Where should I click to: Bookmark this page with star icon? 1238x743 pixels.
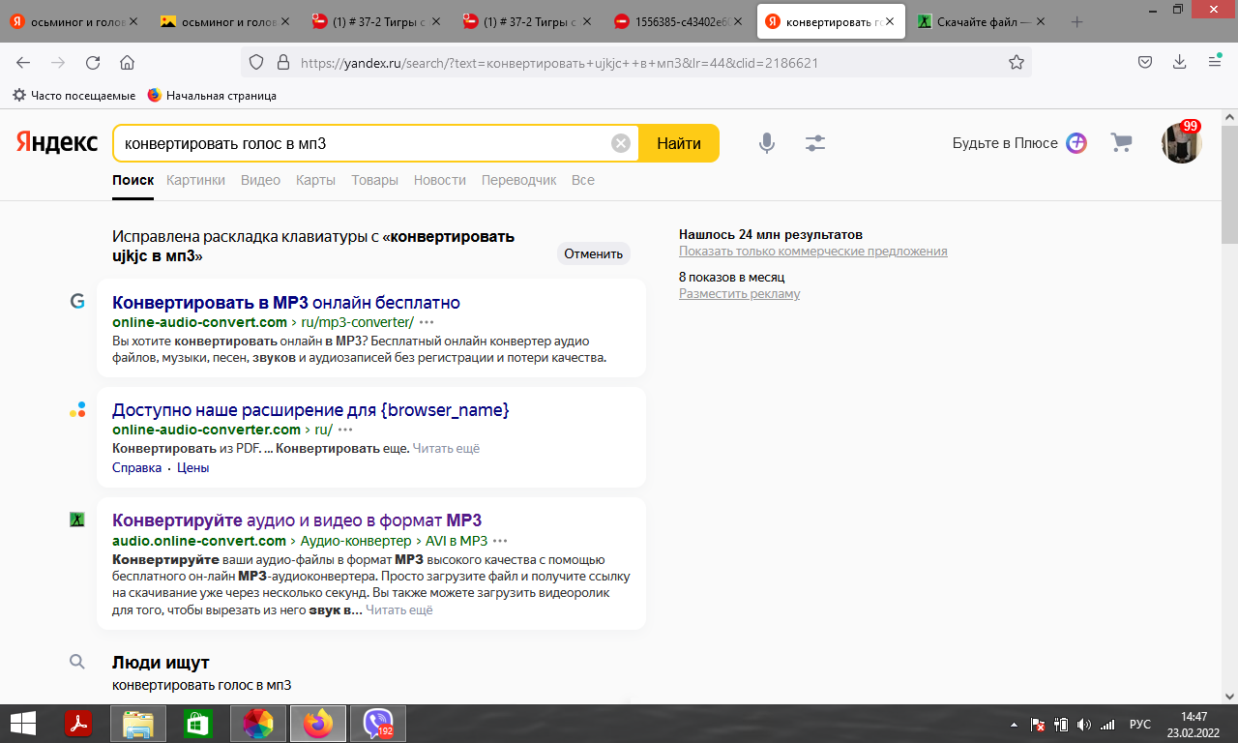[1017, 62]
